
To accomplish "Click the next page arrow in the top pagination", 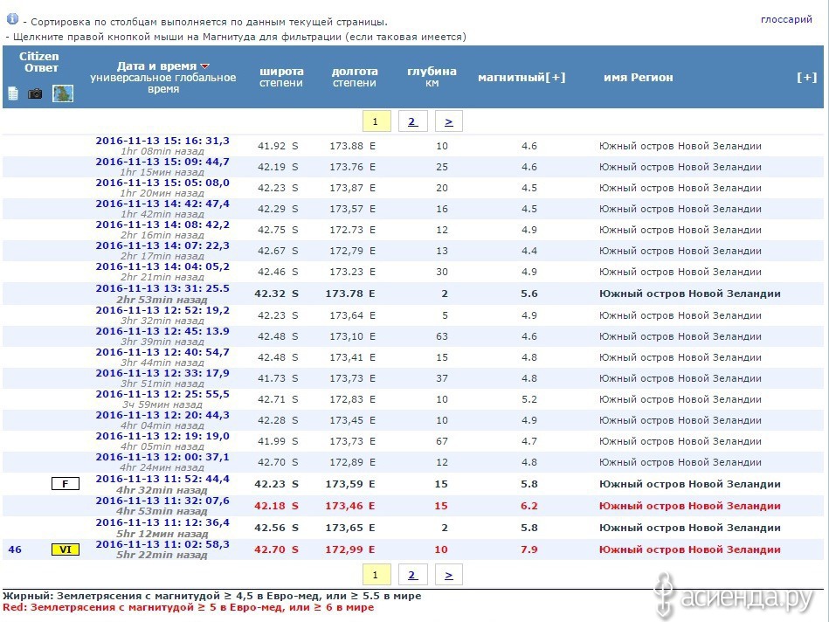I will (448, 121).
